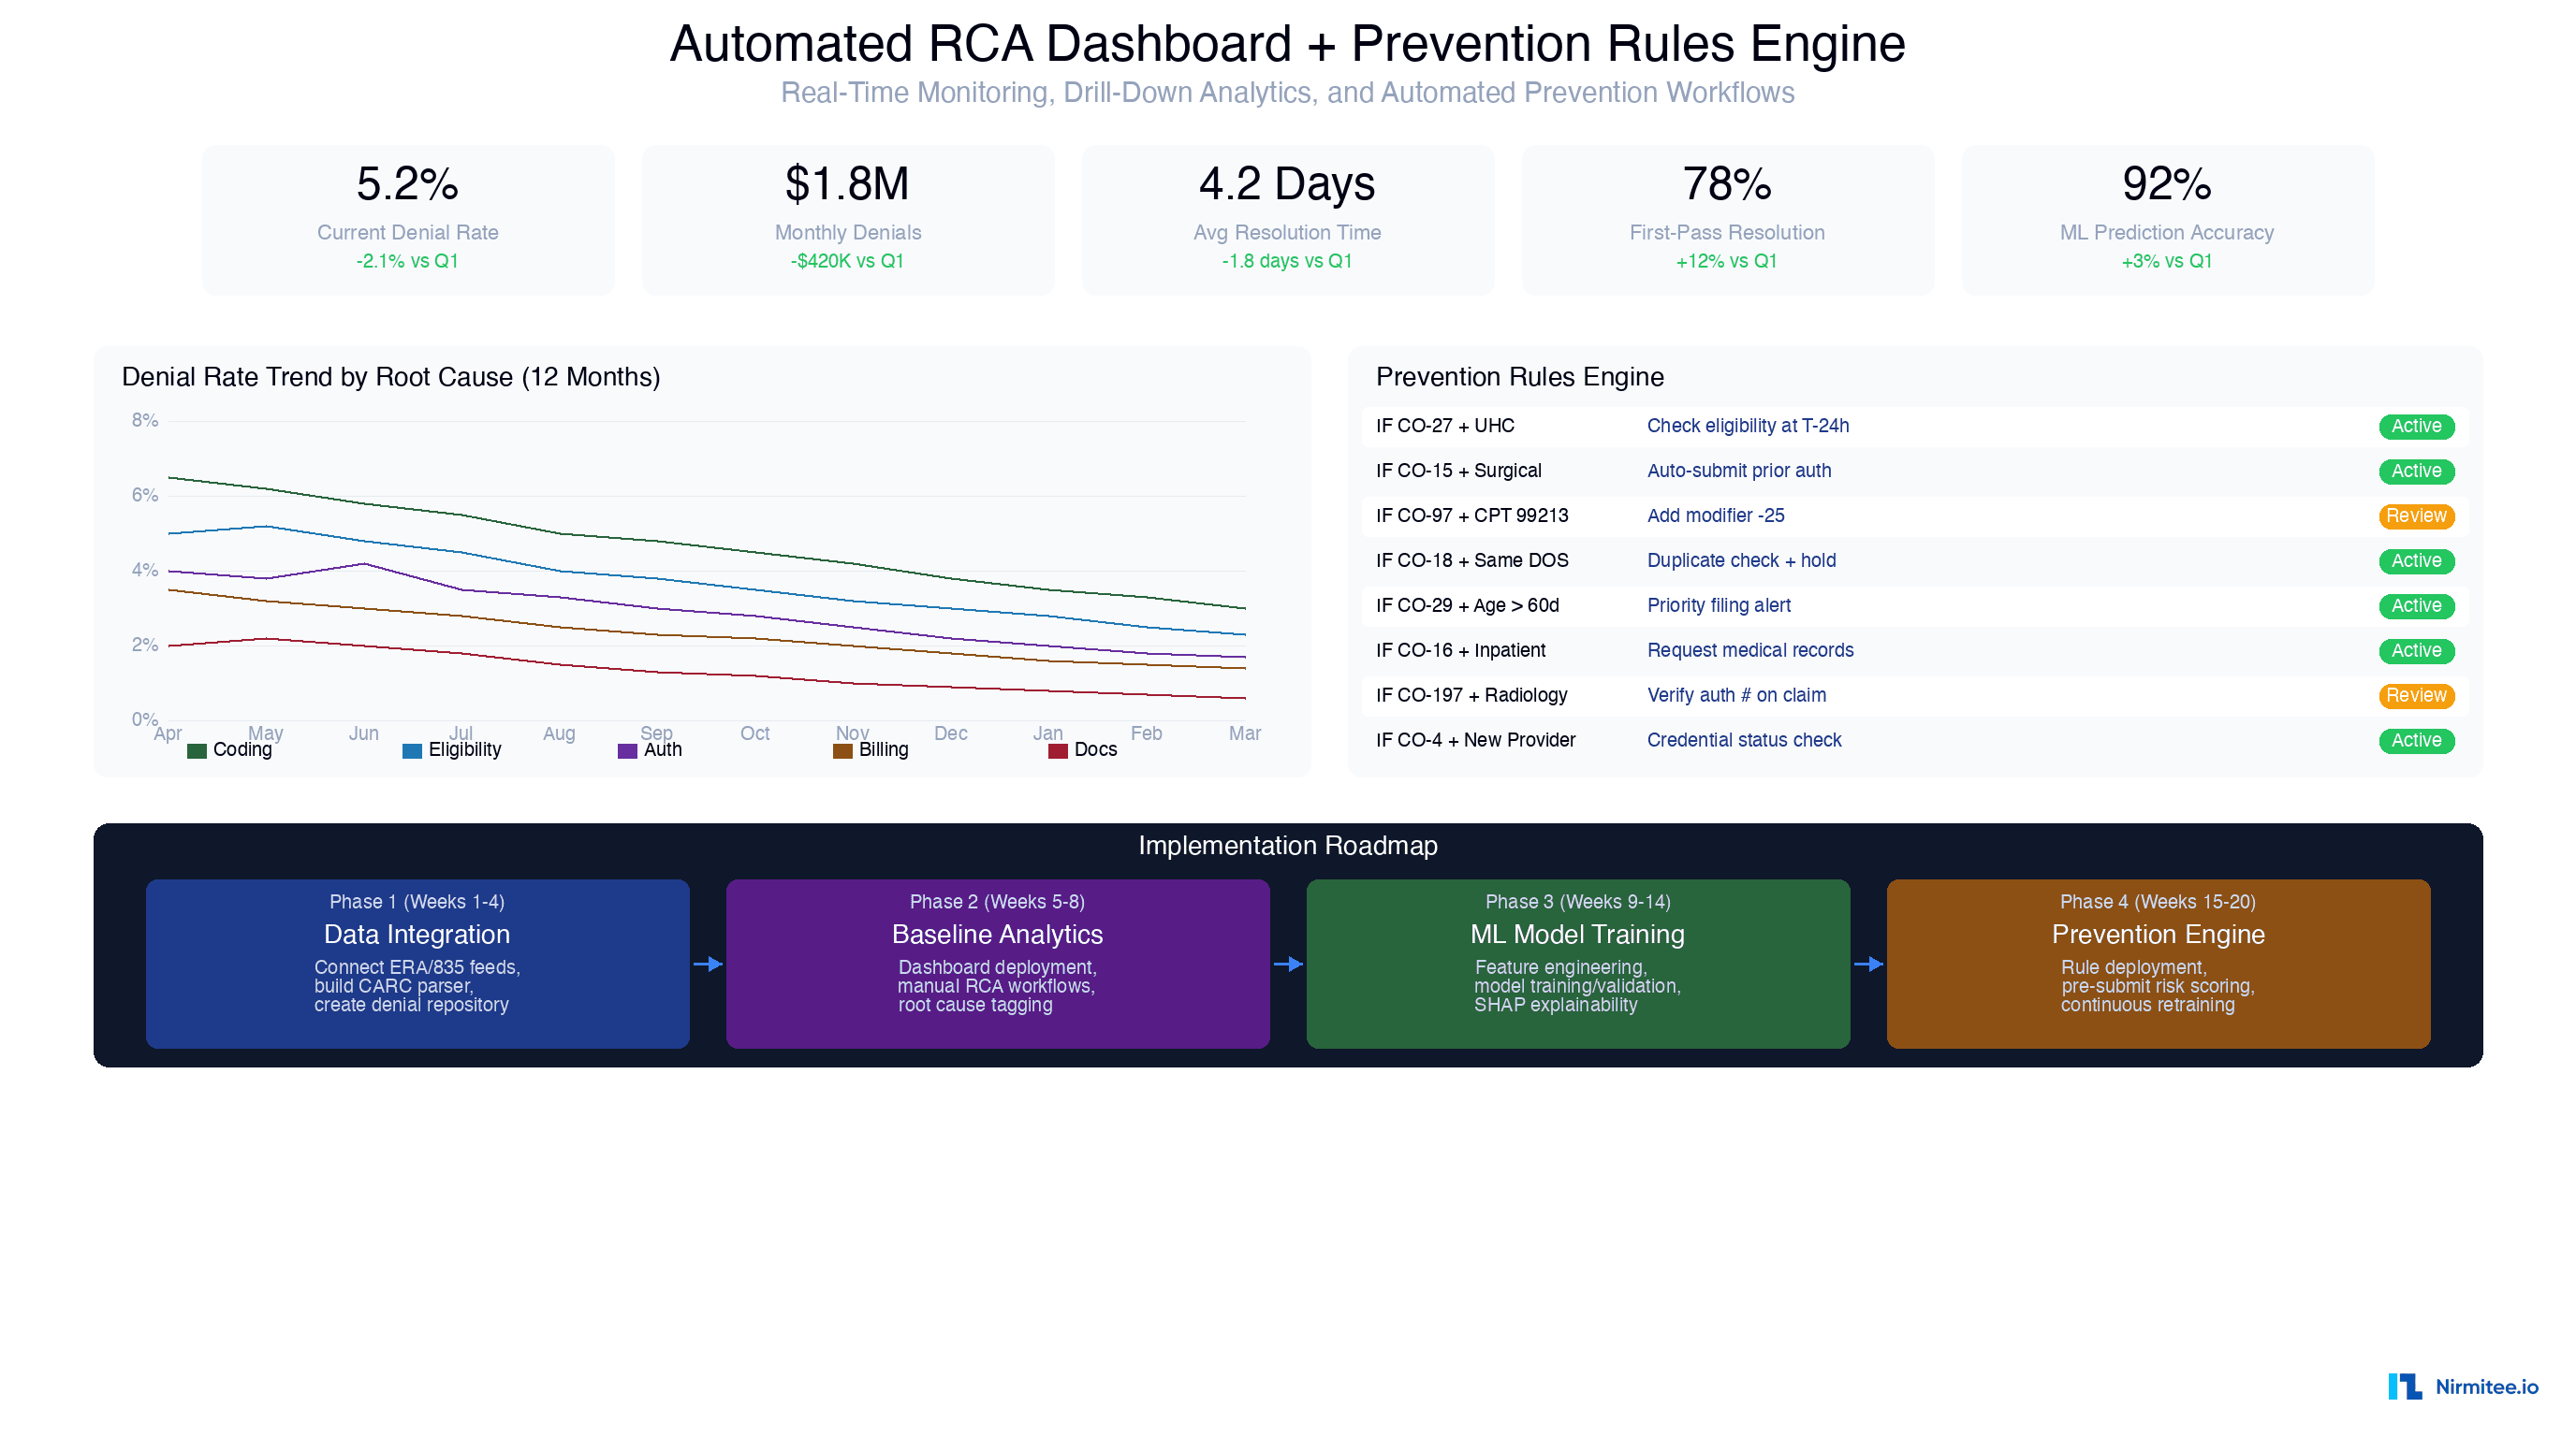Click Active badge for CO-15 + Surgical rule

[2416, 472]
